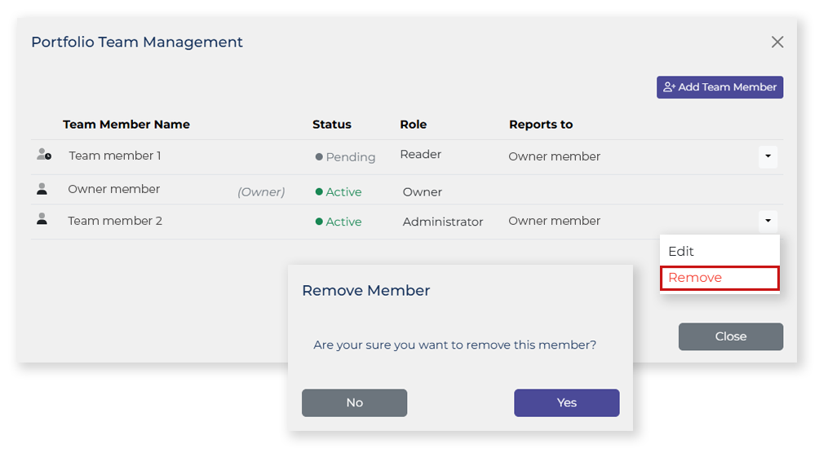The width and height of the screenshot is (819, 457).
Task: Click the gray Close button
Action: coord(730,336)
